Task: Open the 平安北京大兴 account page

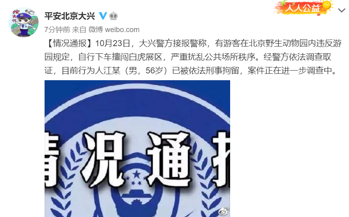Action: tap(69, 16)
